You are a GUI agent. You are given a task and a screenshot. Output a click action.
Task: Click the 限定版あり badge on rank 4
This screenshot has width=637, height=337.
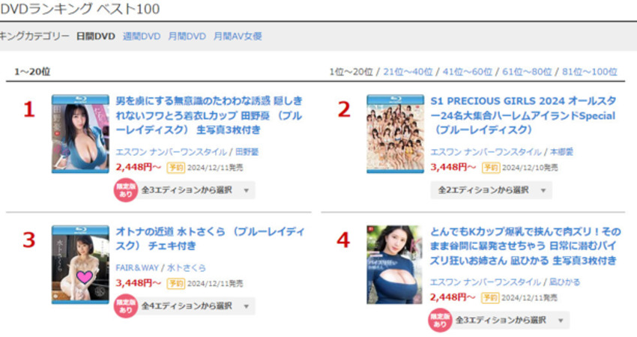[440, 321]
